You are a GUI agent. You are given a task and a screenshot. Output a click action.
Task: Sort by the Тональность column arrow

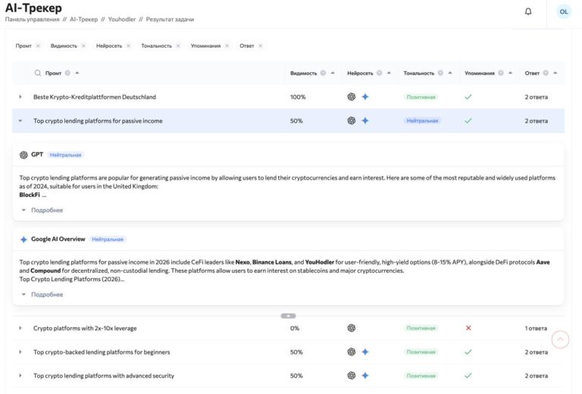coord(451,73)
